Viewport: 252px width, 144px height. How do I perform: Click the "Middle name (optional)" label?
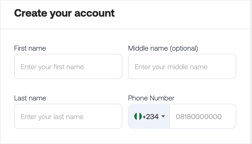point(163,48)
